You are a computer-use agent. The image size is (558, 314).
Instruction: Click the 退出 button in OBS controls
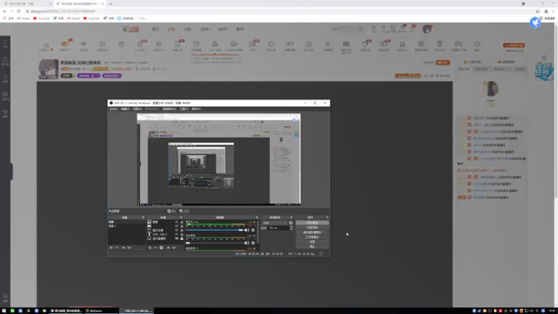pos(312,246)
